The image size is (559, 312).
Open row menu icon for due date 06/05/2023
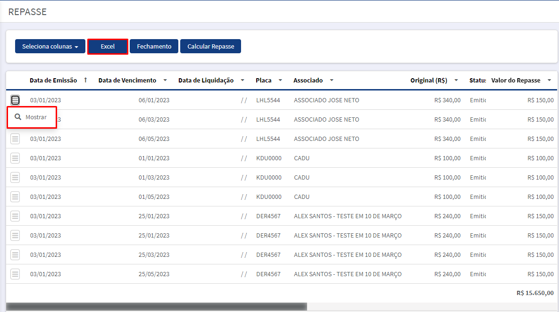(x=15, y=139)
